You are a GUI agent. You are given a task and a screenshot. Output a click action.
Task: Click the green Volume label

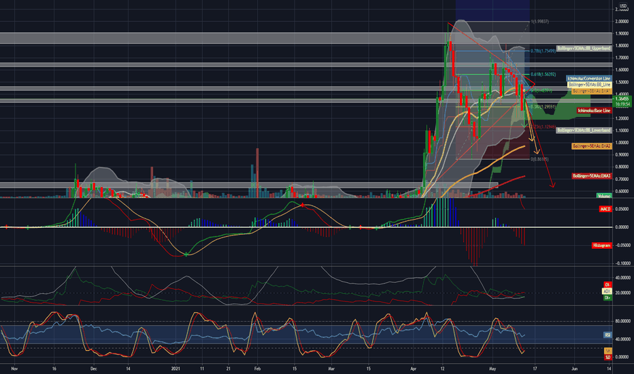pyautogui.click(x=603, y=196)
